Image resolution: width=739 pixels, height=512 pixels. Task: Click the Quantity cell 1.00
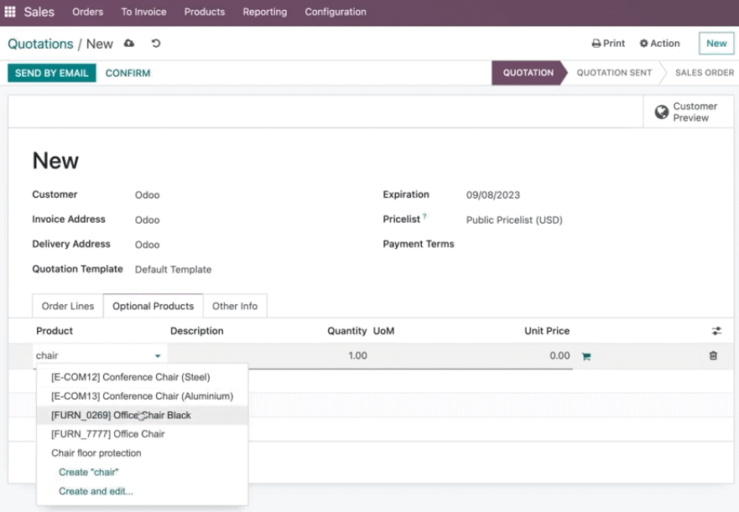tap(357, 355)
